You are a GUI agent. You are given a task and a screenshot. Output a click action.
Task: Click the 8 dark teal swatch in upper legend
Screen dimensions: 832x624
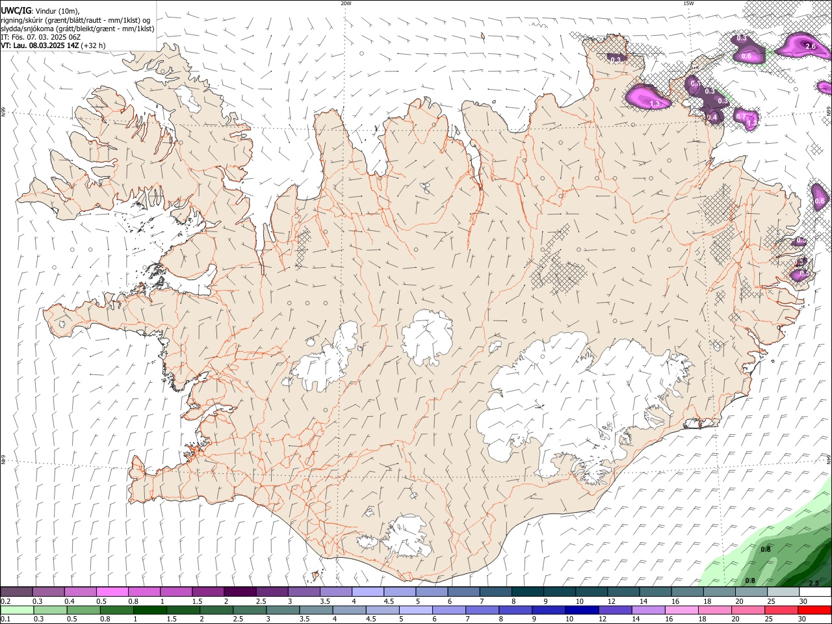point(526,591)
